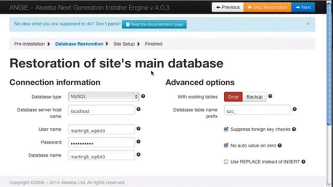The image size is (333, 187).
Task: Click the Previous button
Action: [x=228, y=7]
